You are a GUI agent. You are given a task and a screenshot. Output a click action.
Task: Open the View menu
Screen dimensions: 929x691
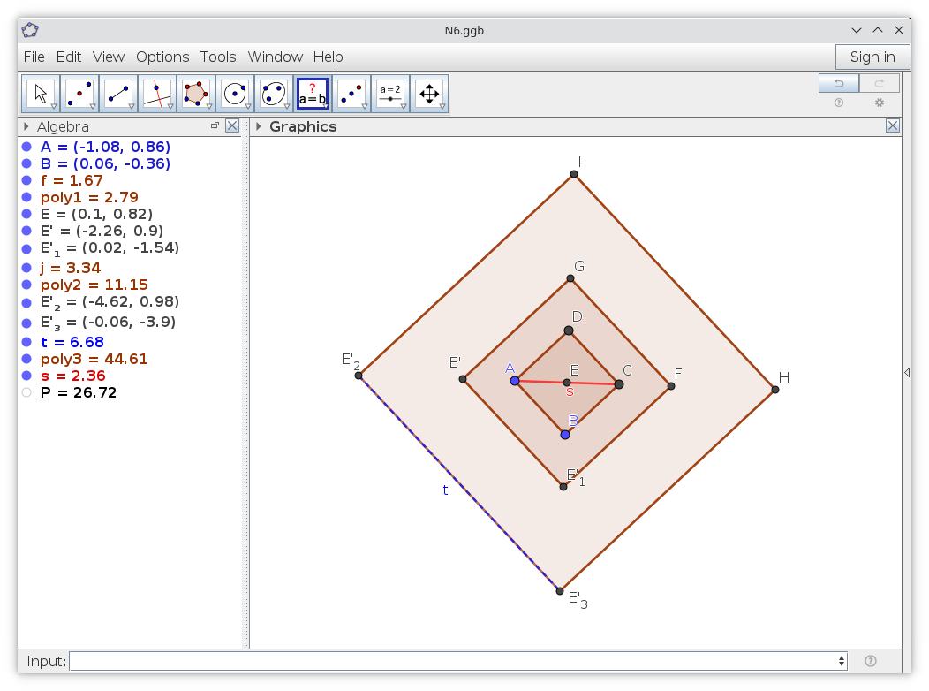pyautogui.click(x=109, y=57)
